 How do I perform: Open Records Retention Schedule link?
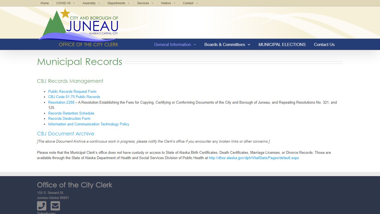(71, 113)
